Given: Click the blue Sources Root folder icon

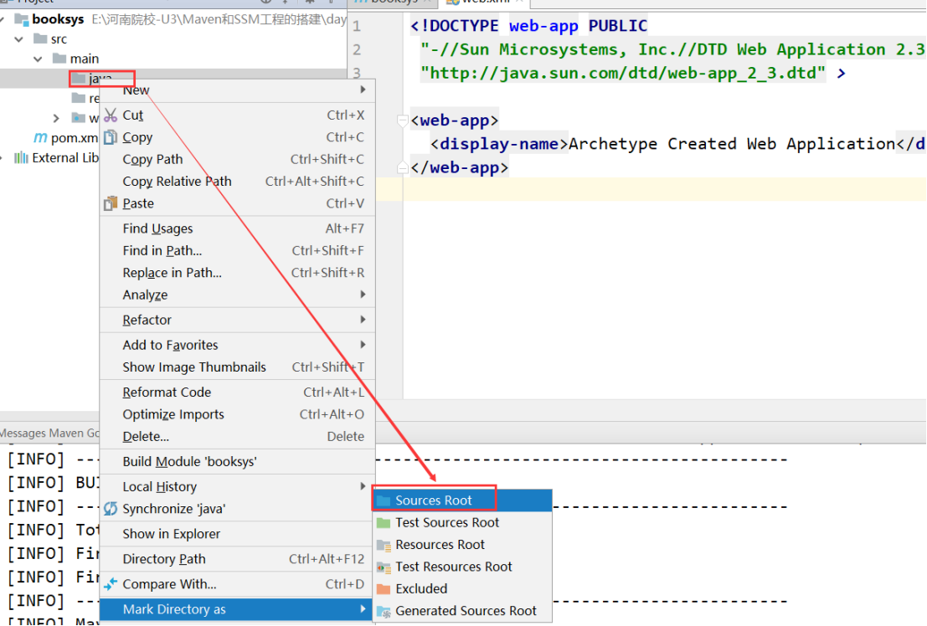Looking at the screenshot, I should (x=384, y=500).
